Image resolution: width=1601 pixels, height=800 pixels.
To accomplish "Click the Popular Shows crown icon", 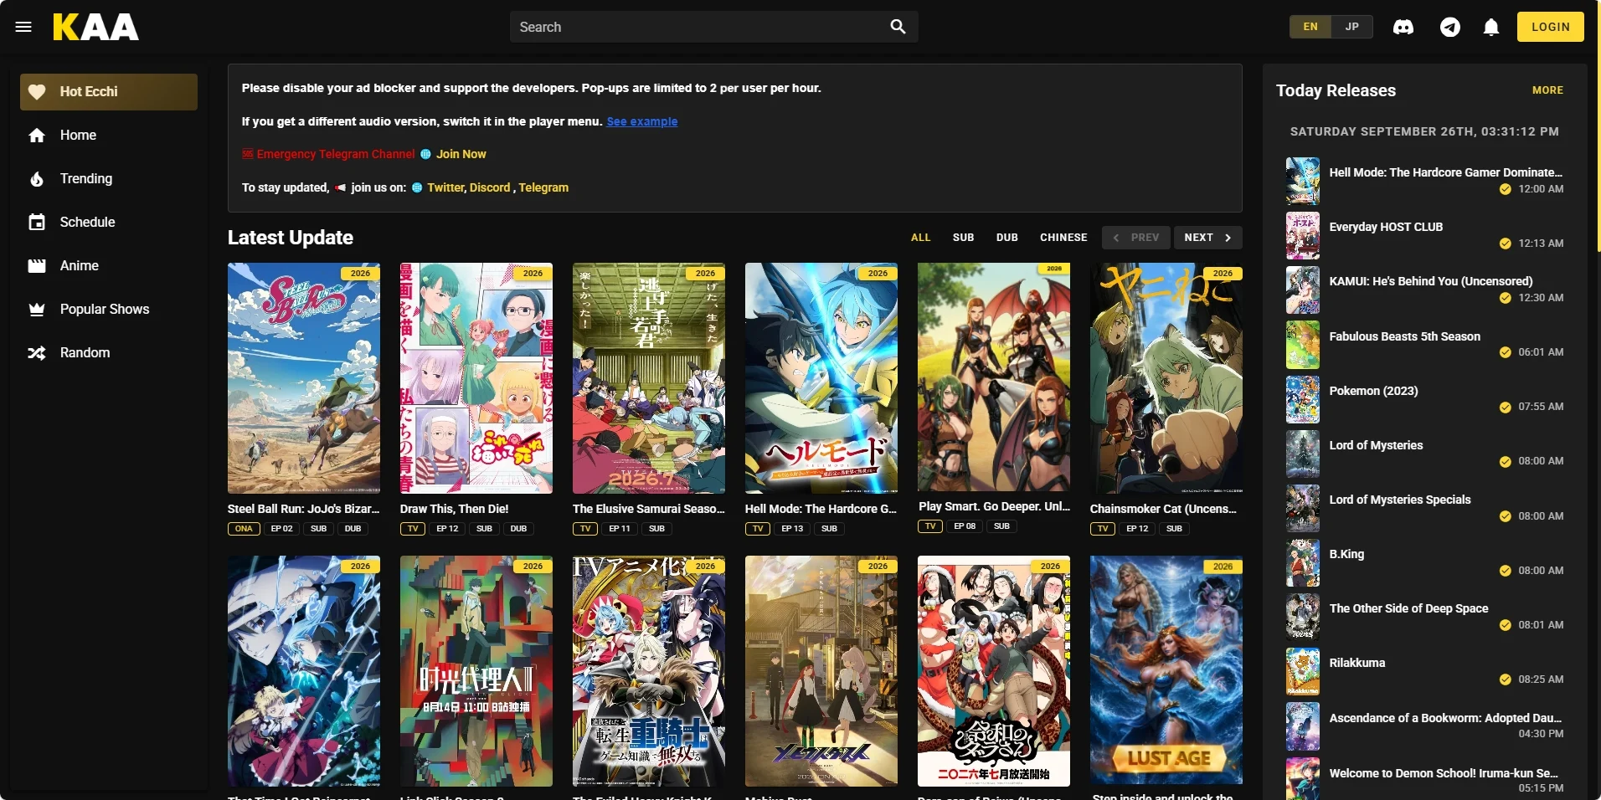I will pos(37,310).
